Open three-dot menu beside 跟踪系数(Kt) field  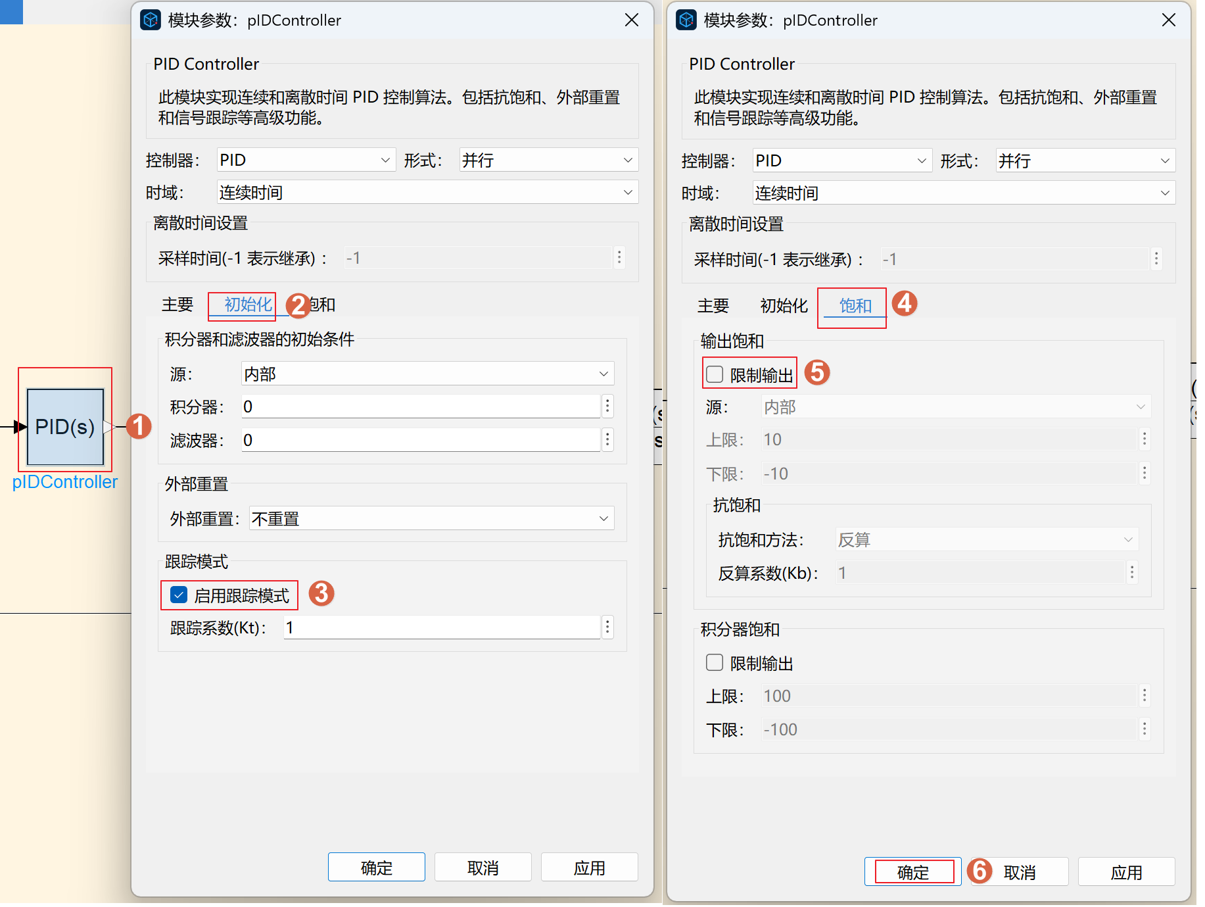[x=607, y=627]
